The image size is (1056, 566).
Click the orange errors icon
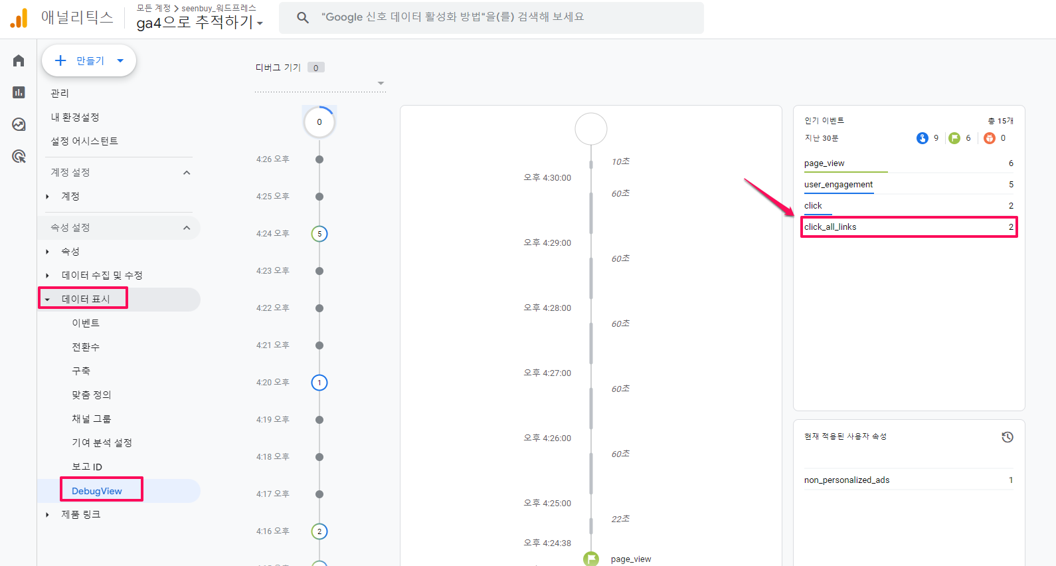click(x=990, y=138)
